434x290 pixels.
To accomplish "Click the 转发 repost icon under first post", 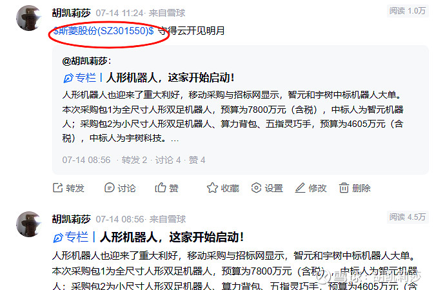I will [58, 188].
